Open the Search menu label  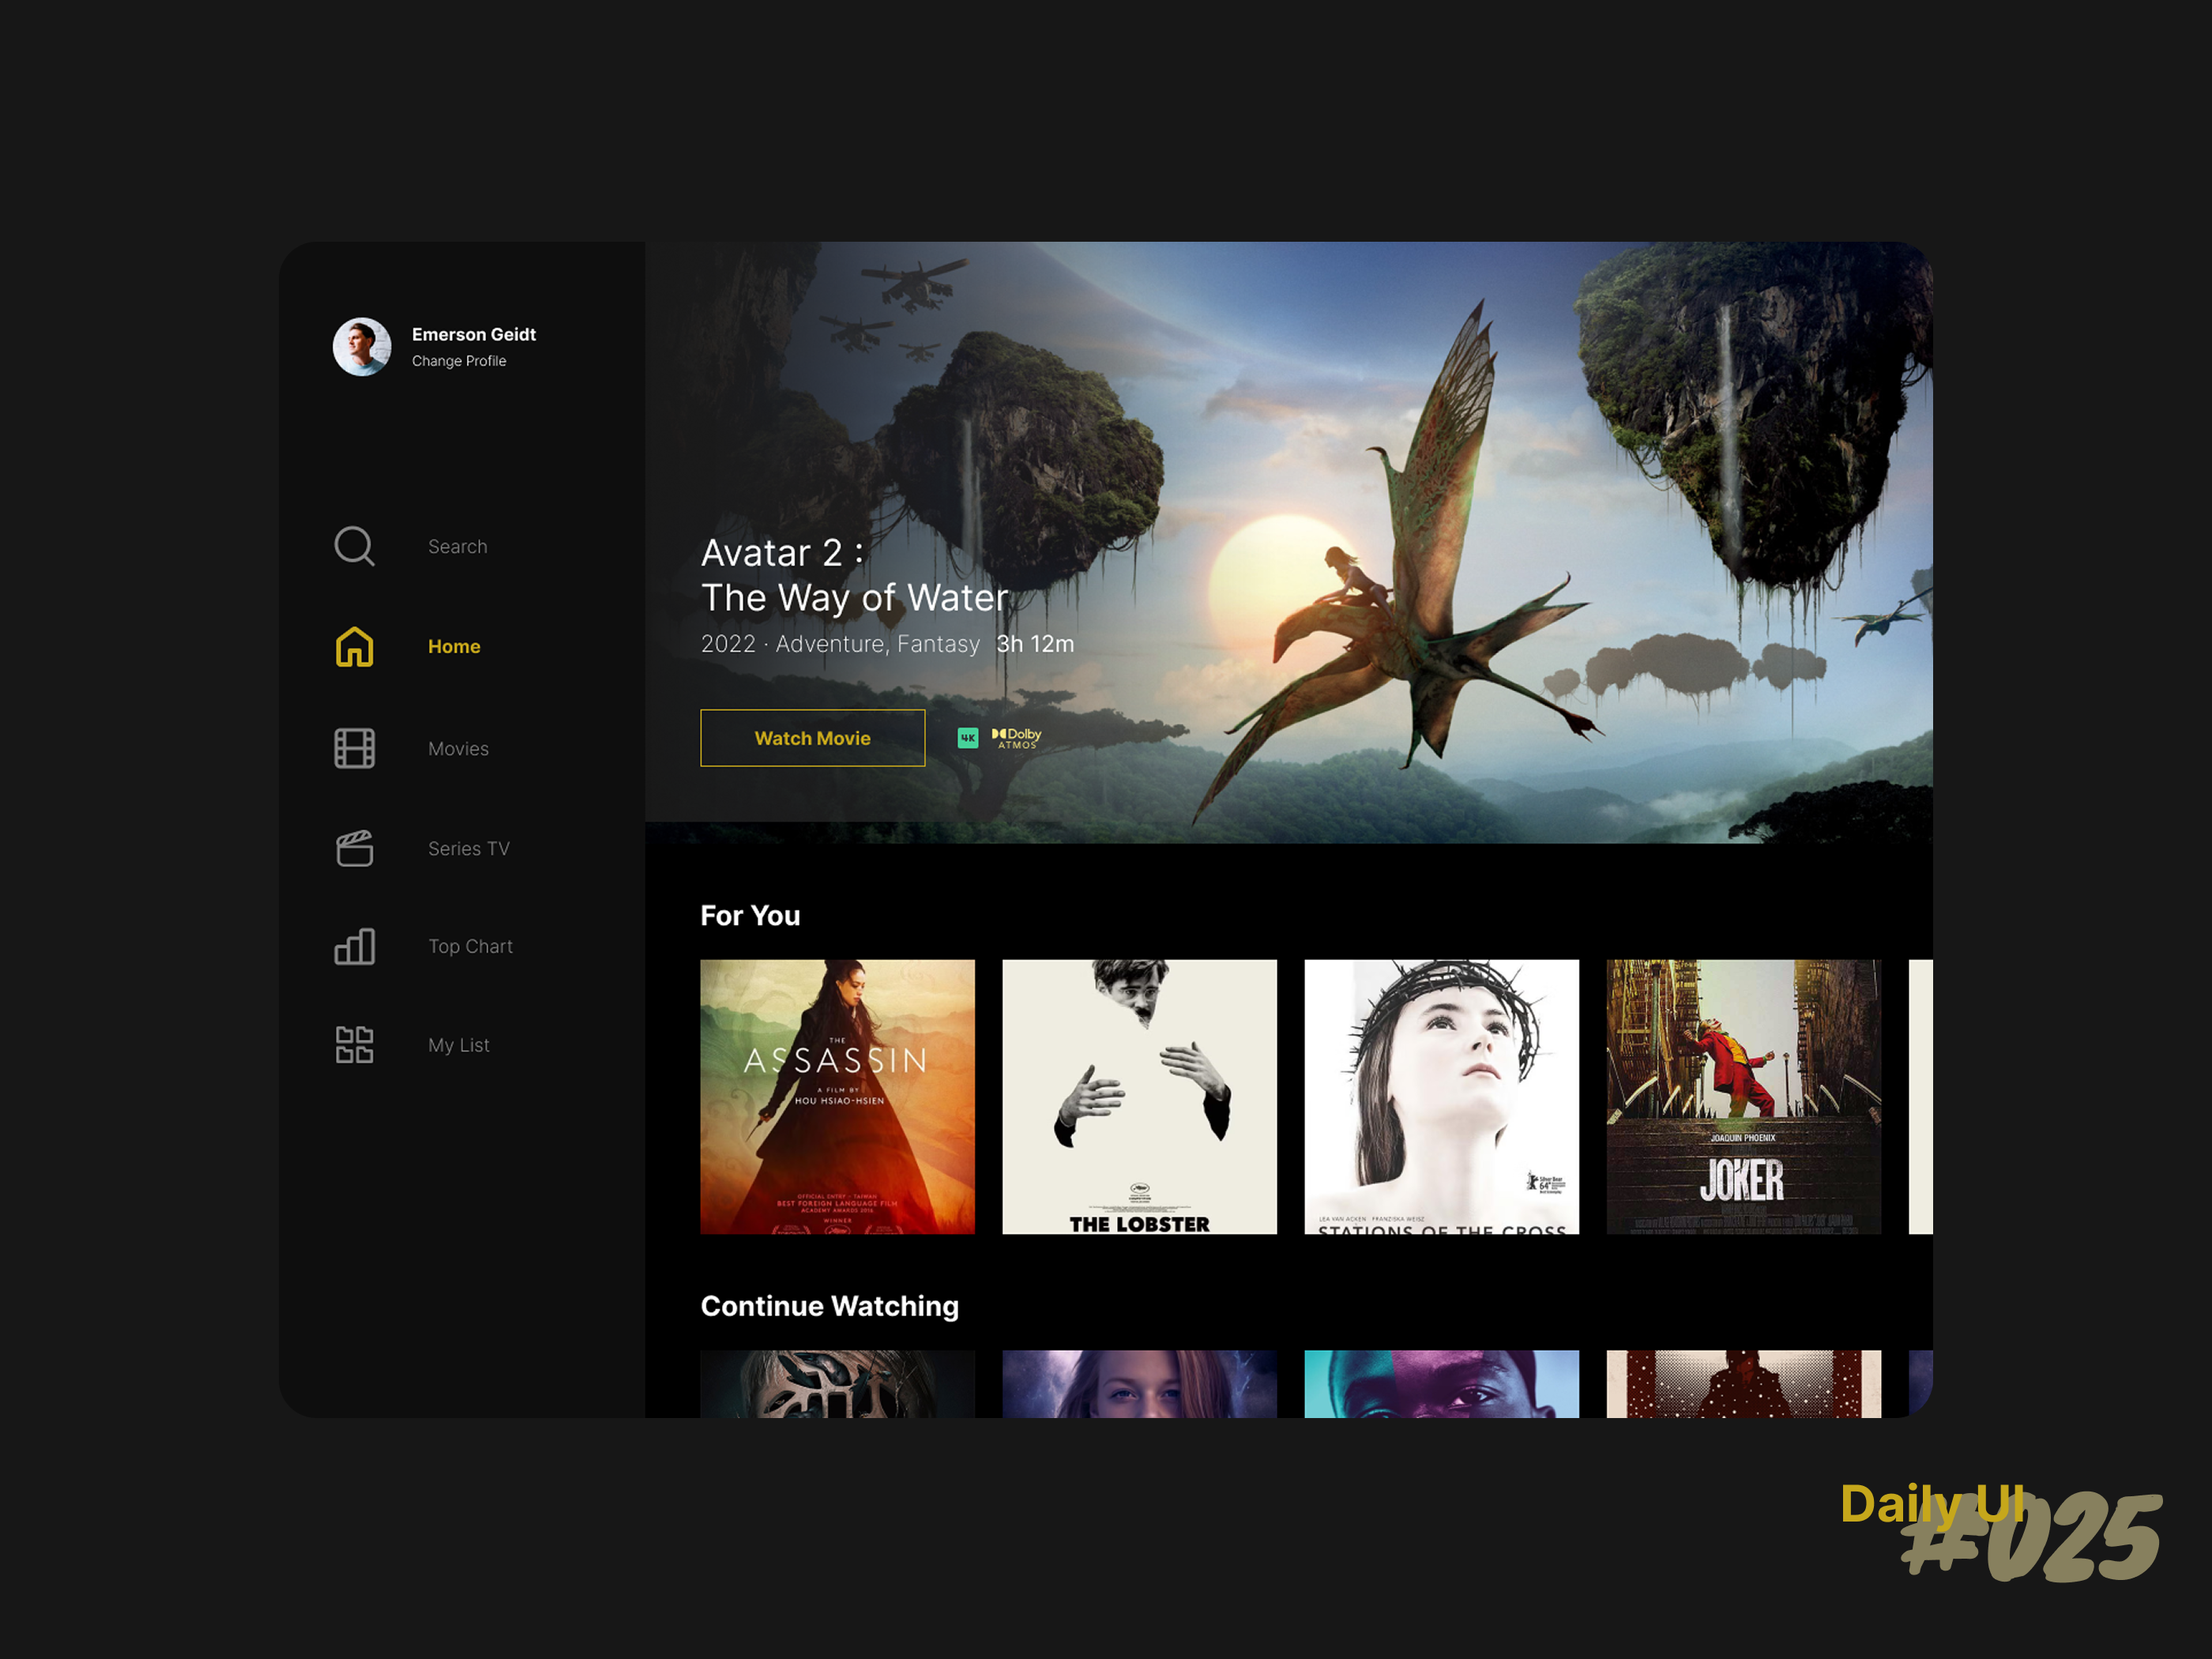coord(457,546)
